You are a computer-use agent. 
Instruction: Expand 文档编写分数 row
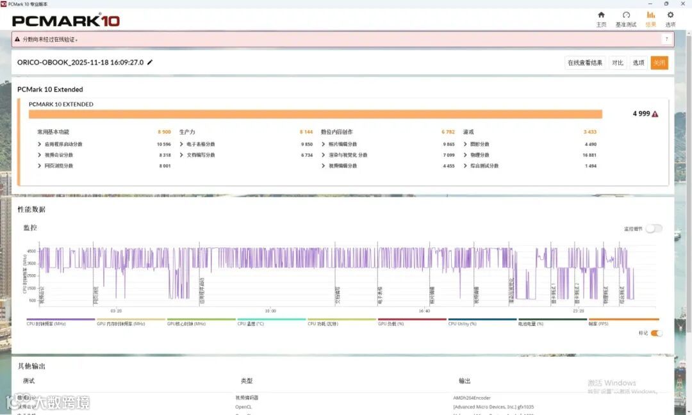coord(181,155)
